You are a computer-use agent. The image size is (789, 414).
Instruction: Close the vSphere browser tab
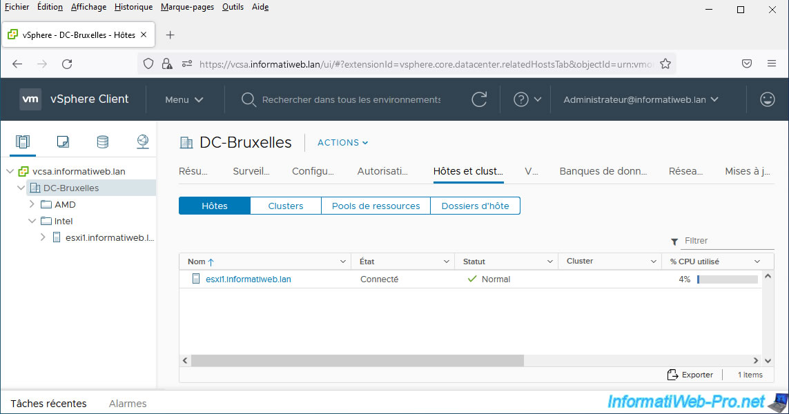(144, 34)
